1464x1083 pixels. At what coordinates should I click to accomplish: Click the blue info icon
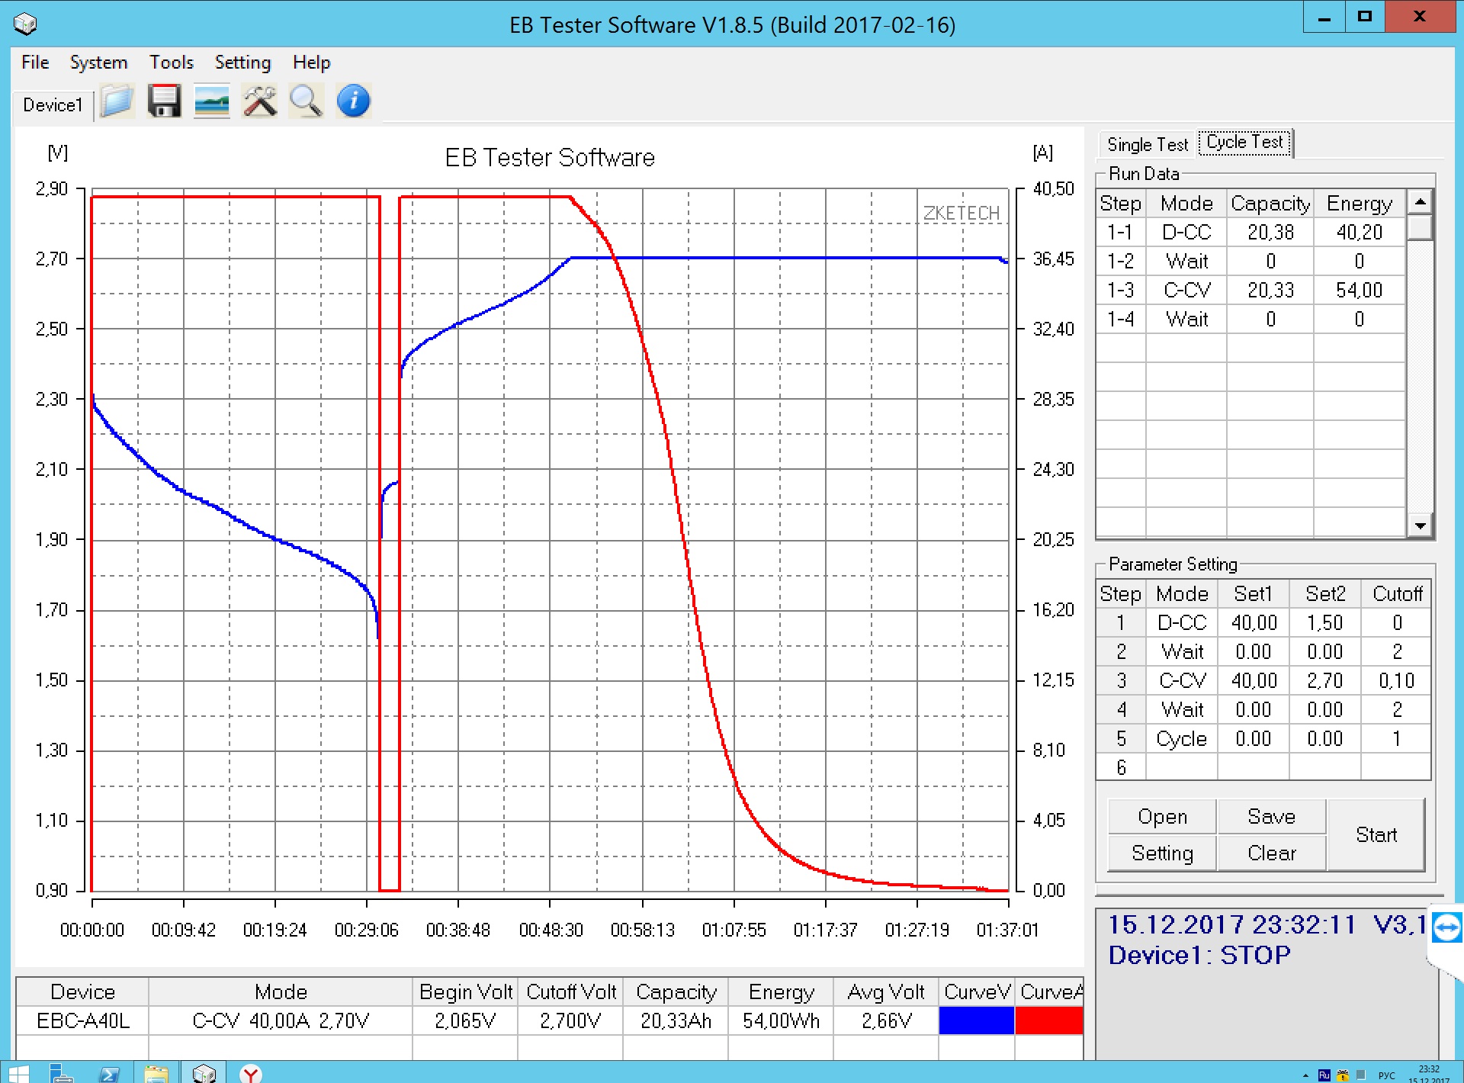tap(353, 101)
